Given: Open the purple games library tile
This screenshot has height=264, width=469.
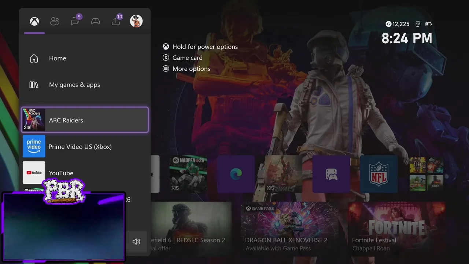Looking at the screenshot, I should click(x=331, y=174).
